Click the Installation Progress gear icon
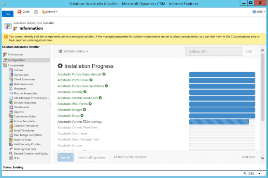The height and width of the screenshot is (178, 268). click(60, 66)
